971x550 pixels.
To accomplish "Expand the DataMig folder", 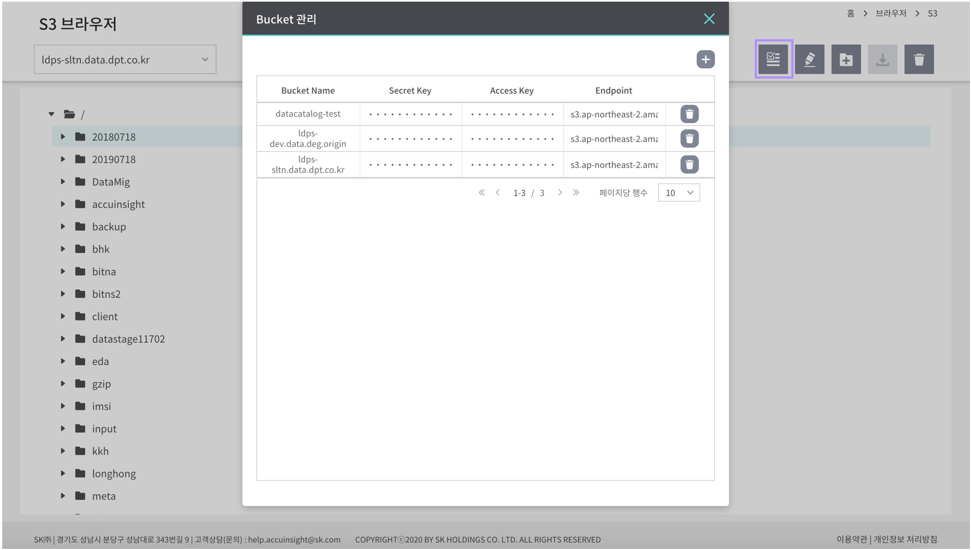I will 63,181.
